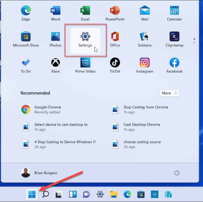
Task: Click the Start button on taskbar
Action: tap(32, 194)
